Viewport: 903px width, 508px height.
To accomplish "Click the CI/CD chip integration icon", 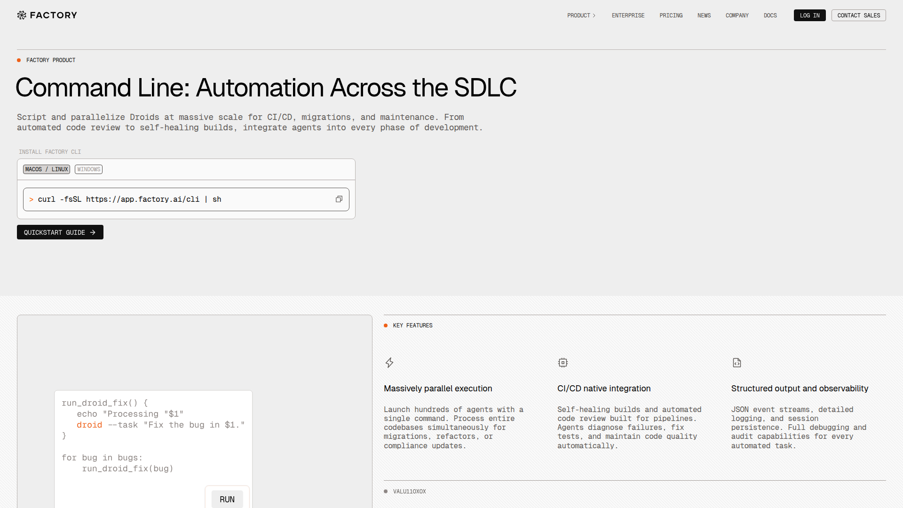I will (x=563, y=363).
